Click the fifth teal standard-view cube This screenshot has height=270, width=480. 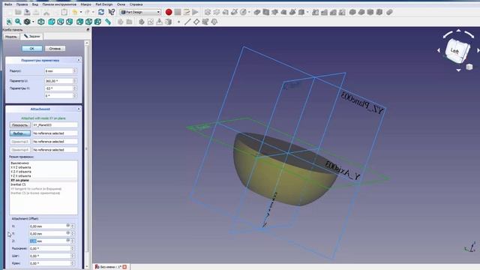click(88, 22)
